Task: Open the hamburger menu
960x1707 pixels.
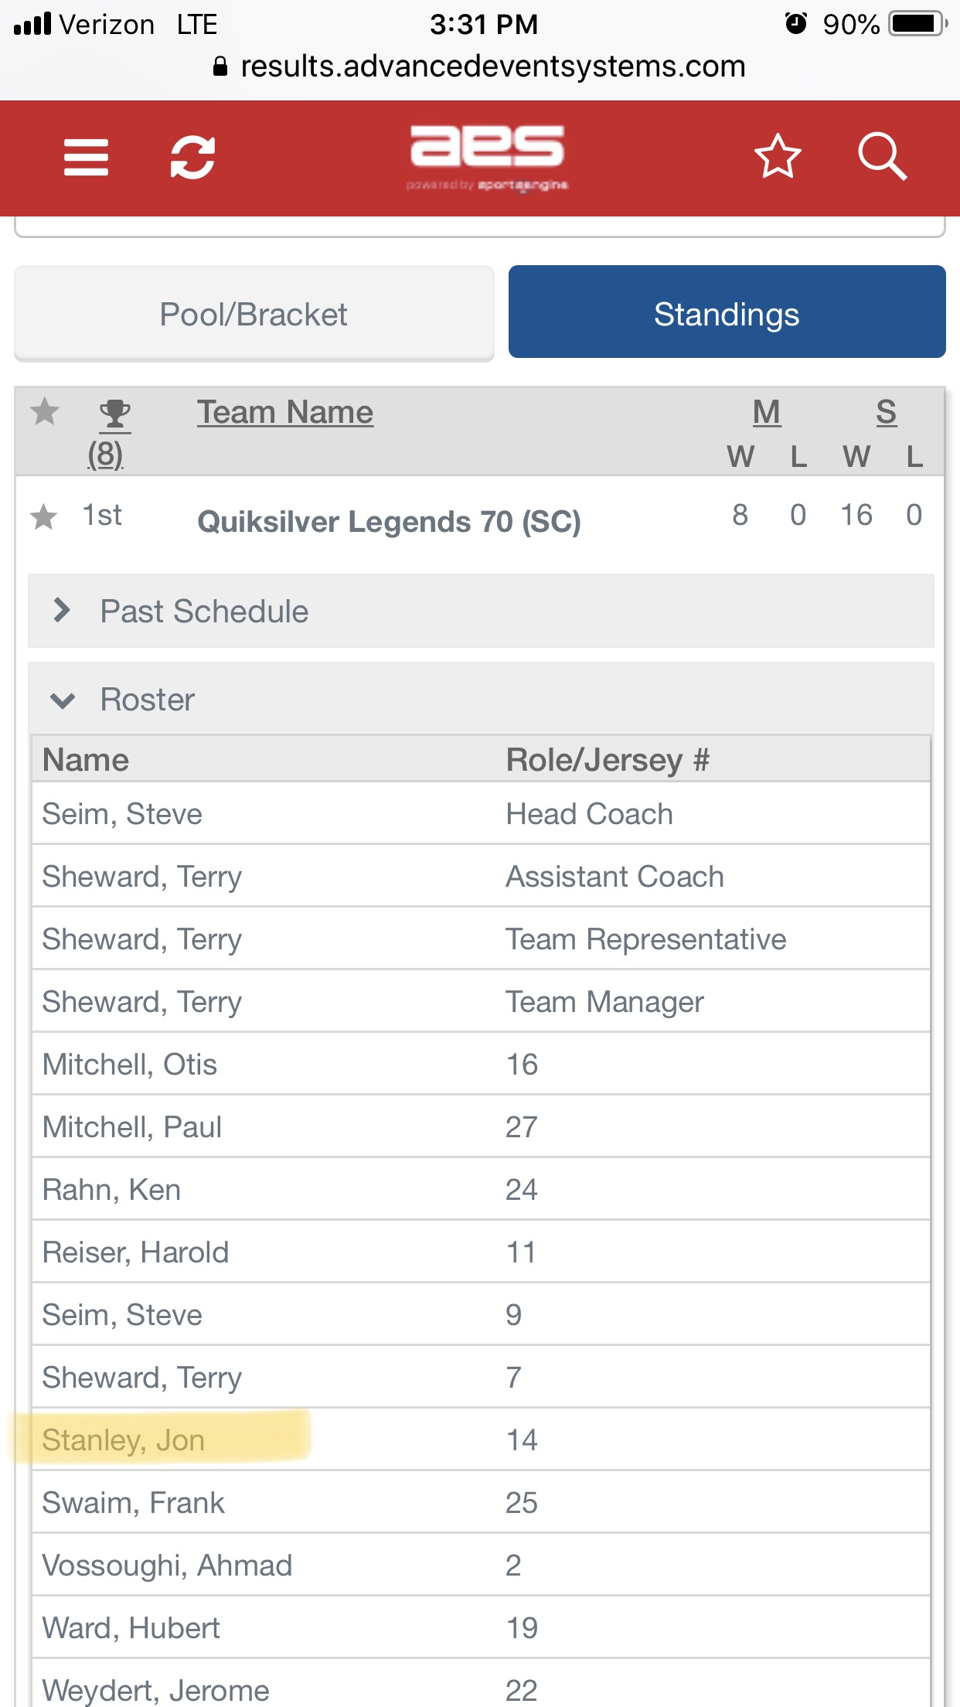Action: 86,158
